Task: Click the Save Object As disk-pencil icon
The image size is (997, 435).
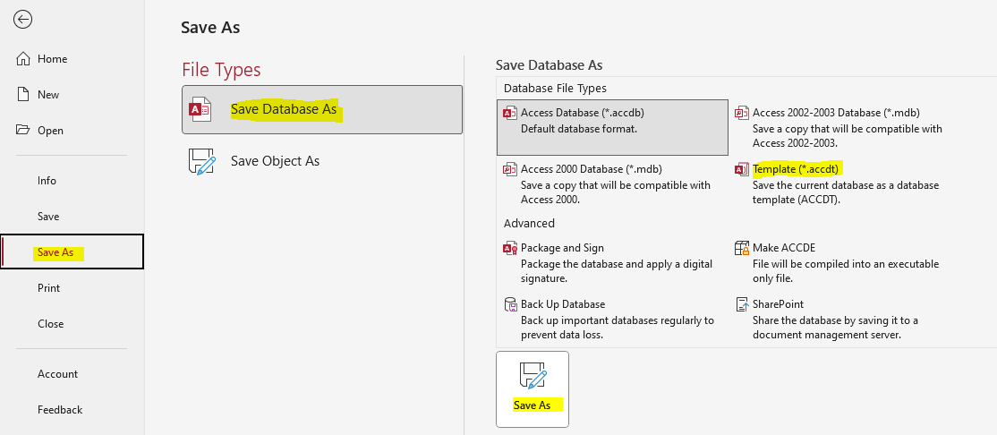Action: 201,161
